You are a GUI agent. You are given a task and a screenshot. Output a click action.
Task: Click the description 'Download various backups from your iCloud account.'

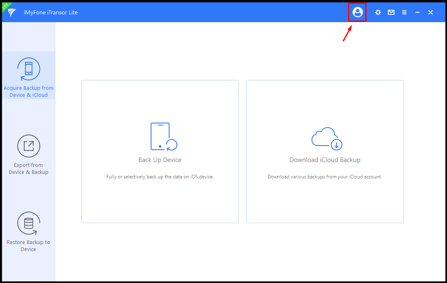(x=325, y=177)
